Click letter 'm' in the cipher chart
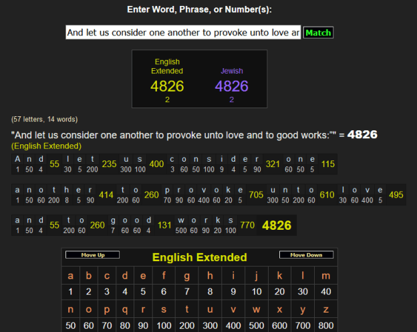The image size is (417, 332). 325,276
